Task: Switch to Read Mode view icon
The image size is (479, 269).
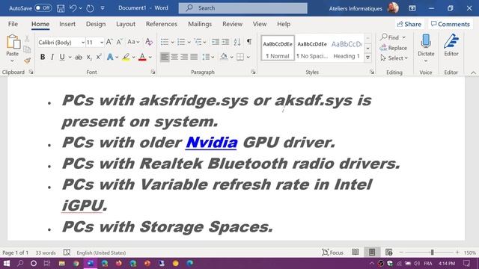Action: click(356, 253)
